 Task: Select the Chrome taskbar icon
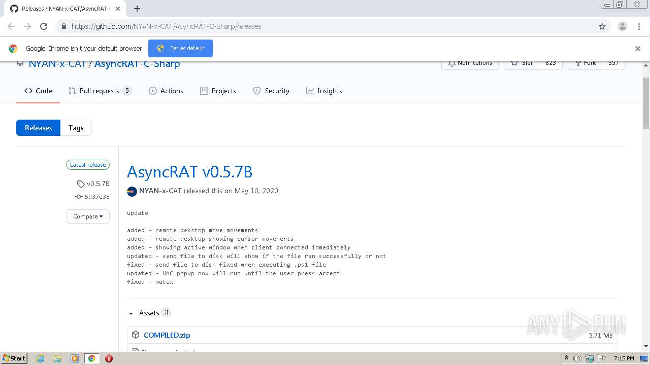coord(92,358)
